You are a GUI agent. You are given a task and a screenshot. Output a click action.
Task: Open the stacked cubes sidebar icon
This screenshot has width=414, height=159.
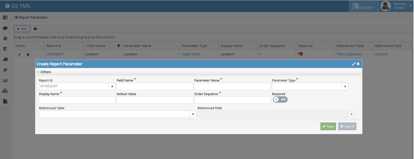pyautogui.click(x=5, y=91)
